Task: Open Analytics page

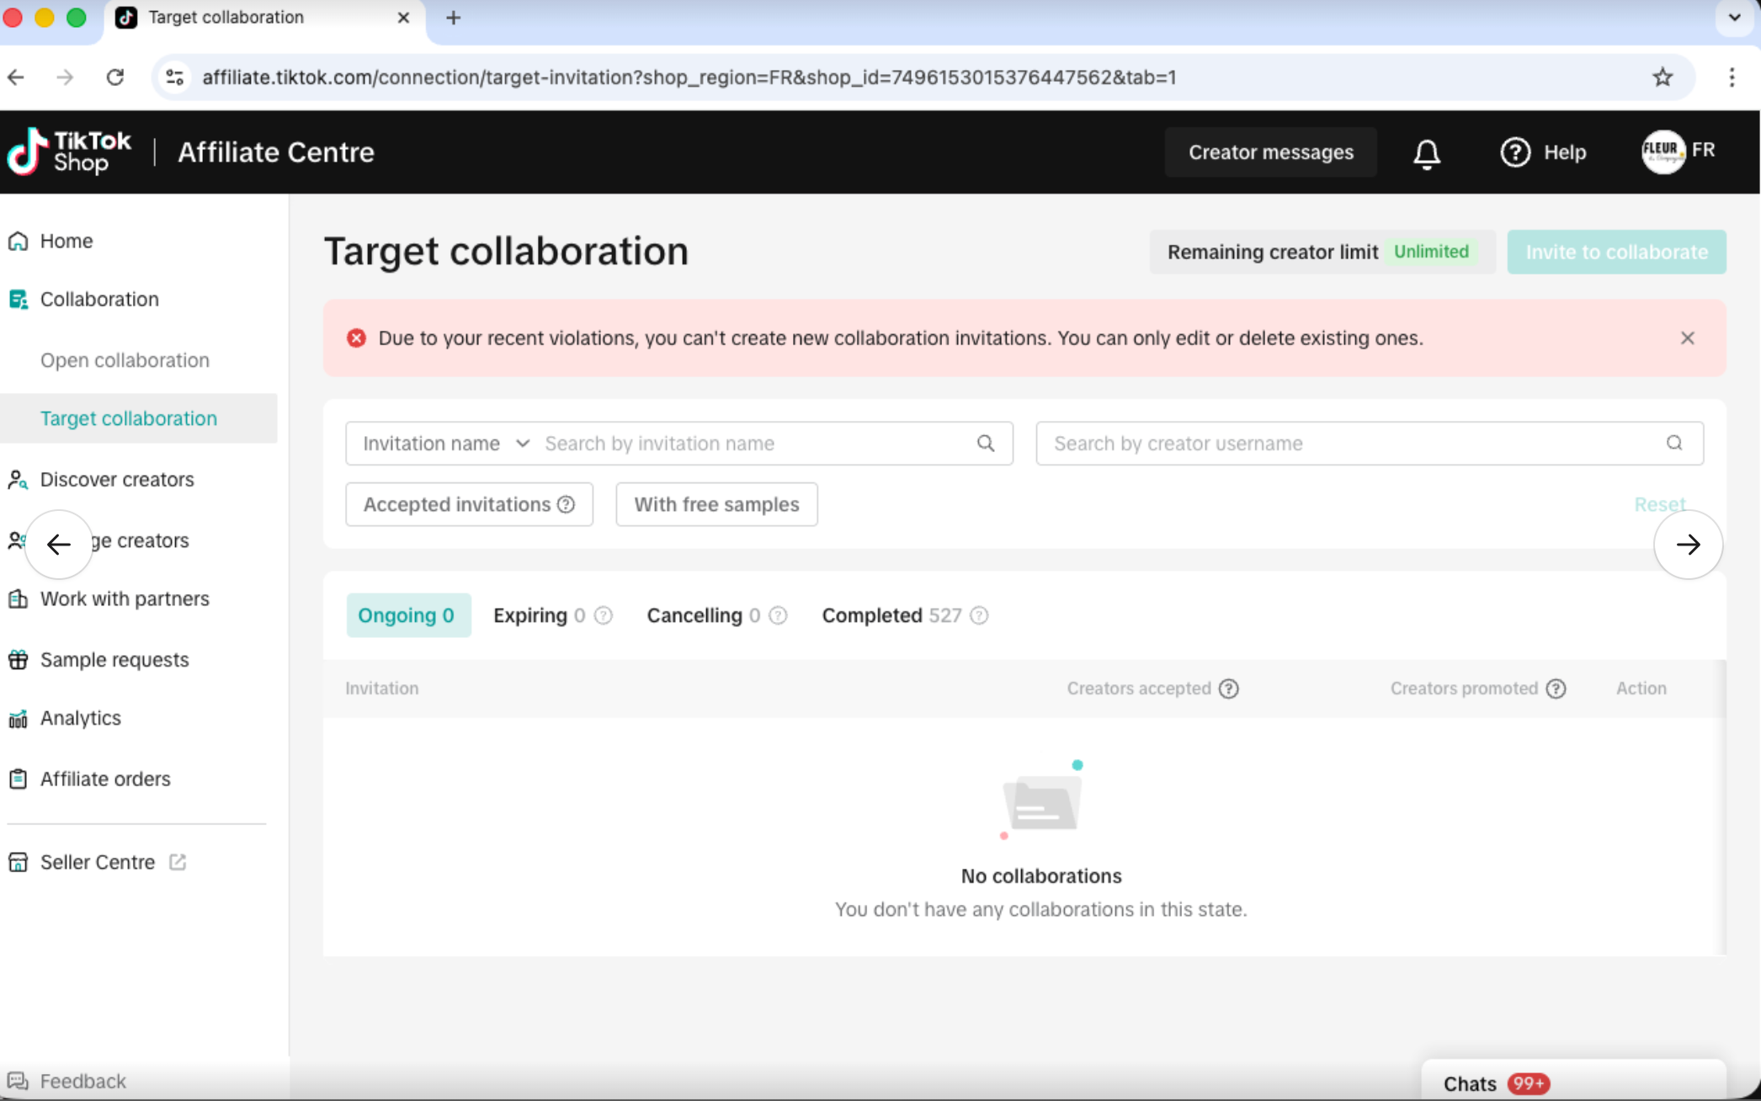Action: coord(81,719)
